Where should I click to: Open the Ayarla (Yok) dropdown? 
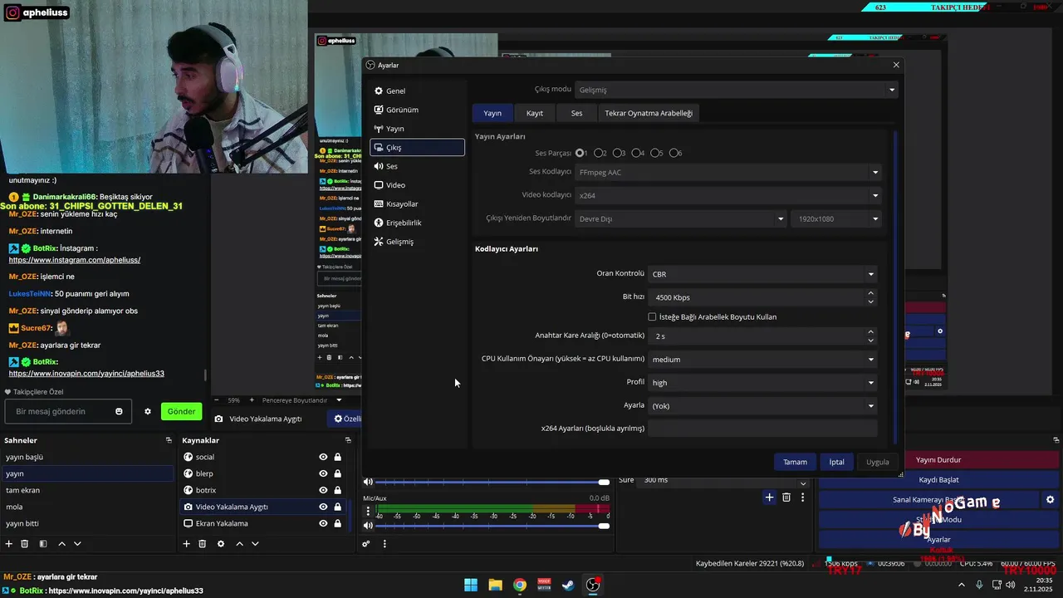[762, 406]
